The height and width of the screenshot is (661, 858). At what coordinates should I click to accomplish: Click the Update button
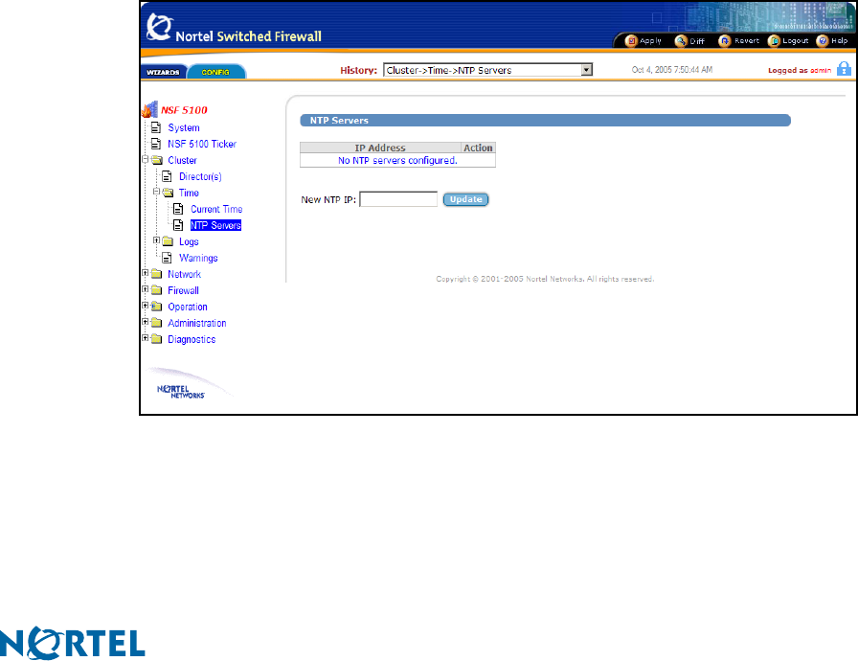pyautogui.click(x=465, y=199)
